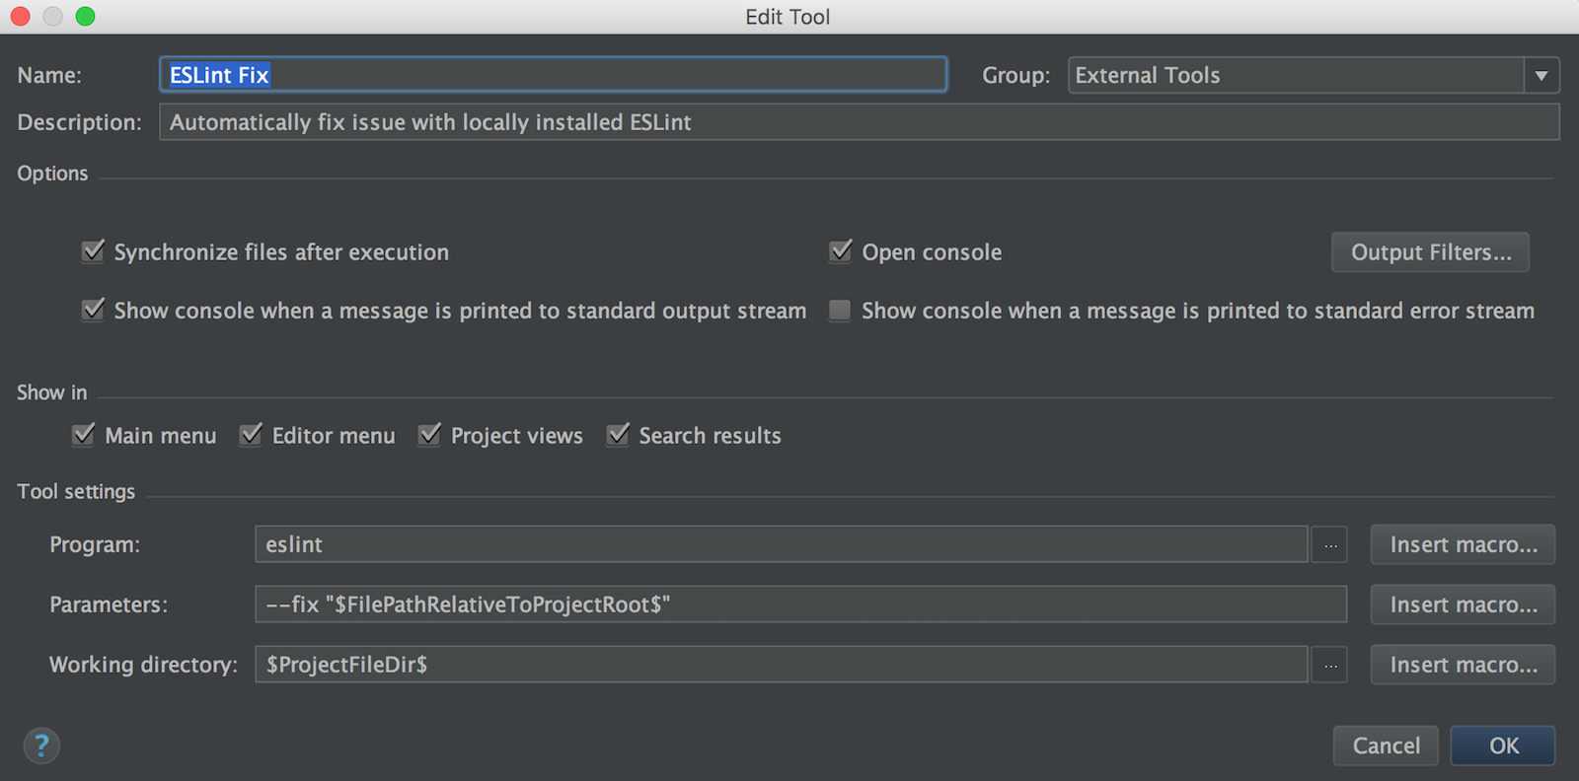The height and width of the screenshot is (781, 1579).
Task: Uncheck the Editor menu checkbox
Action: (251, 435)
